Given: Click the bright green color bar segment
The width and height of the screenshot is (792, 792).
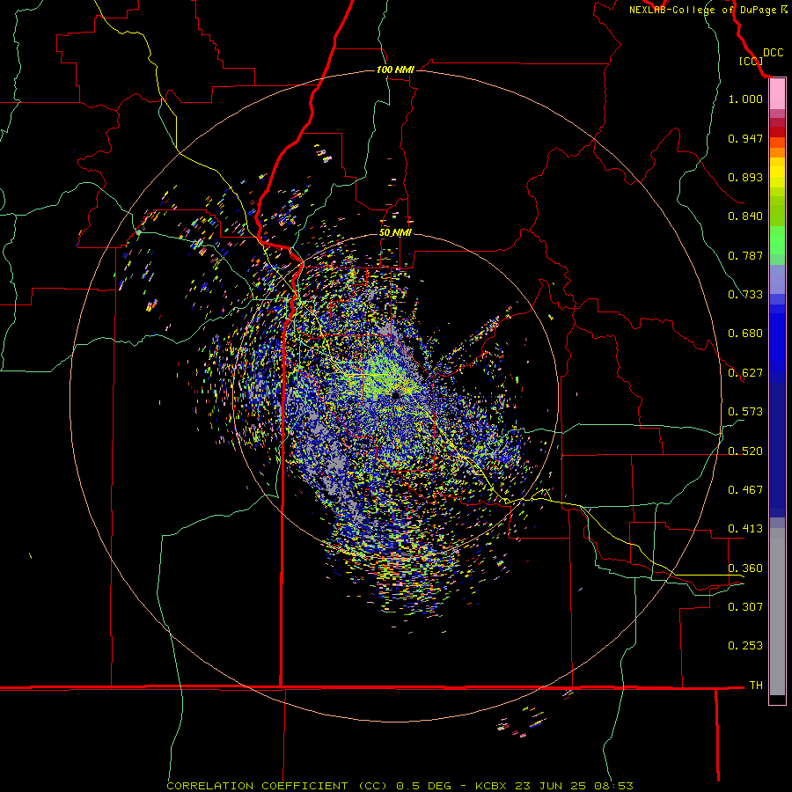Looking at the screenshot, I should 777,240.
